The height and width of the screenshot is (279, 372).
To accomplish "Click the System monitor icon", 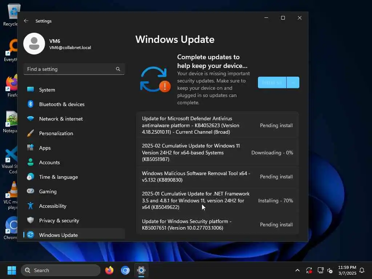I will pos(31,89).
